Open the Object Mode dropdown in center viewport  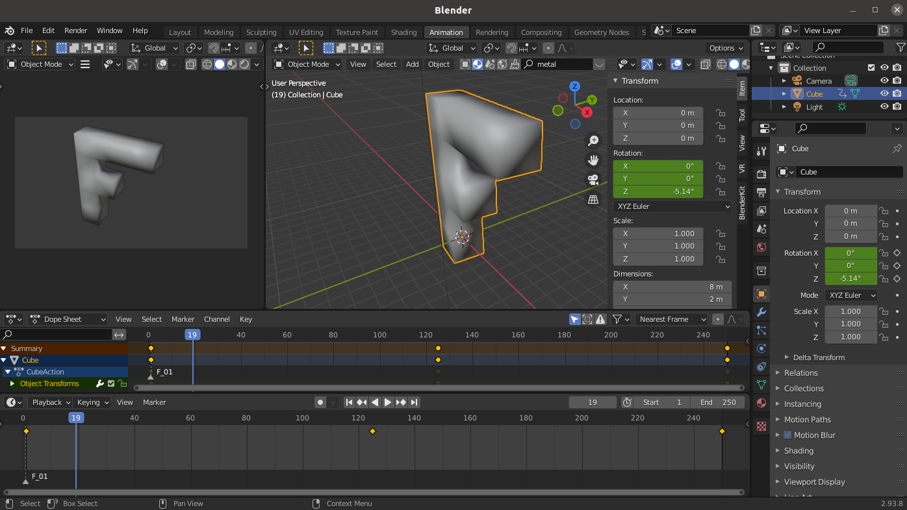(307, 64)
